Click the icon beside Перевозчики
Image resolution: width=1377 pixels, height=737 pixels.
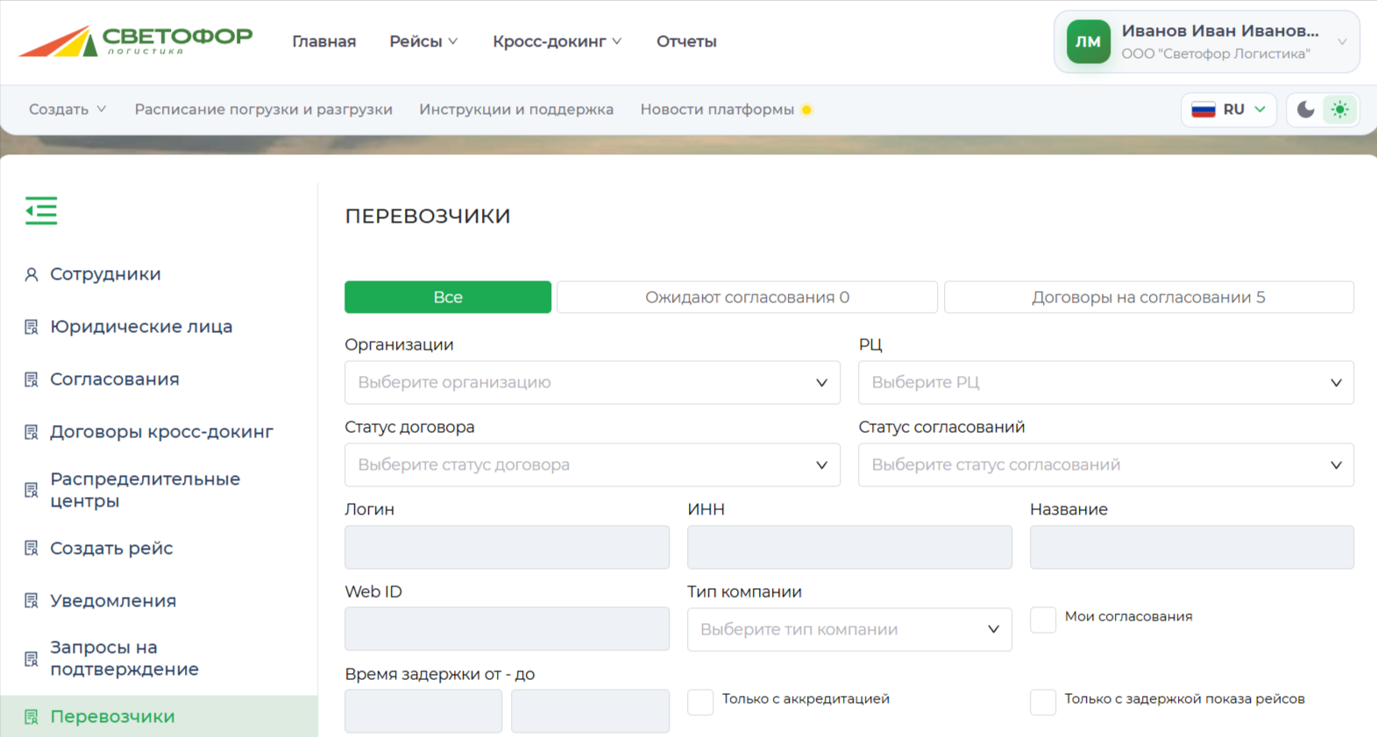point(32,717)
